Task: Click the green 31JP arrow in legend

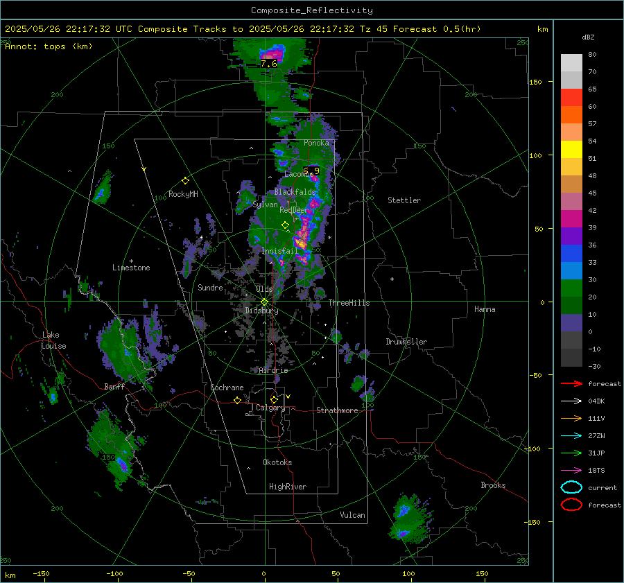Action: [571, 453]
